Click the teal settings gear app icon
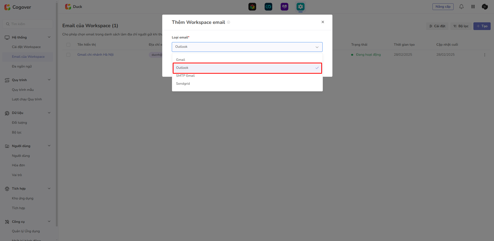Screen dimensions: 494x241 300,7
